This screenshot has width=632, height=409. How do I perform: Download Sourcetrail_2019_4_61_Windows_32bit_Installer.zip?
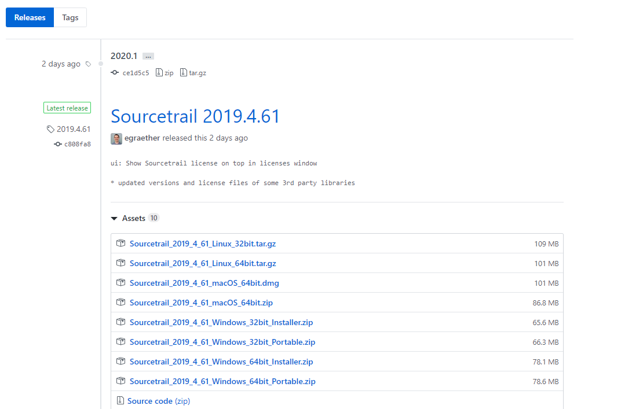(x=221, y=322)
